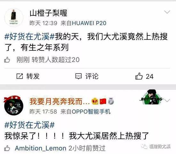Open second poster's avatar with red bow
176x154 pixels.
click(13, 105)
